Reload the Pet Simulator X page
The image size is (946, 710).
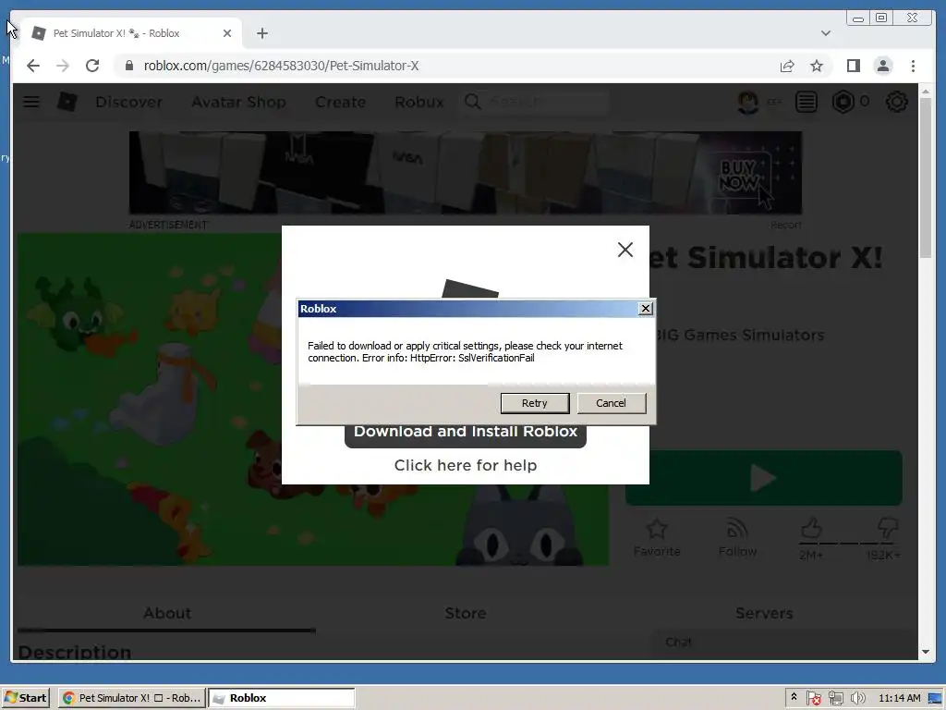[x=92, y=66]
